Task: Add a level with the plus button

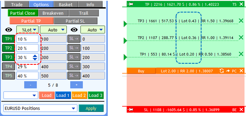Action: [x=76, y=85]
